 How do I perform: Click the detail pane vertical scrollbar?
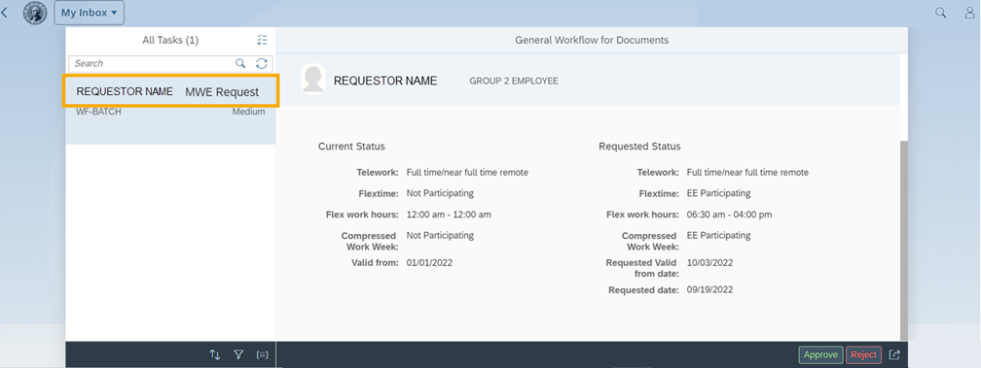(903, 240)
